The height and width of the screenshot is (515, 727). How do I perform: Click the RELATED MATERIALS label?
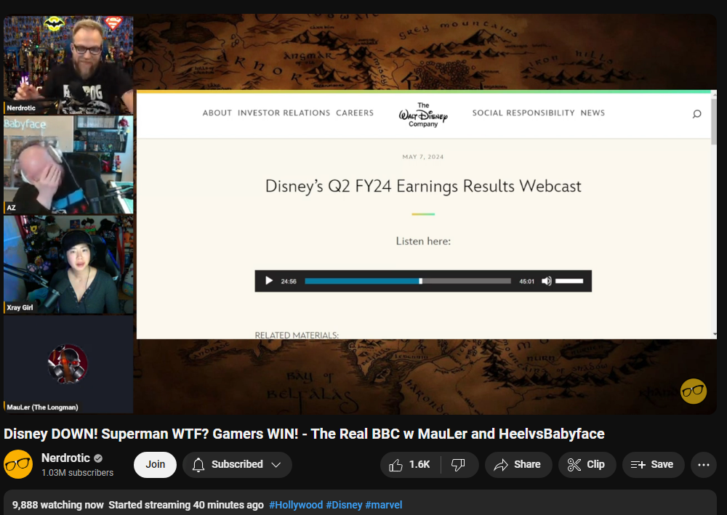(x=297, y=335)
